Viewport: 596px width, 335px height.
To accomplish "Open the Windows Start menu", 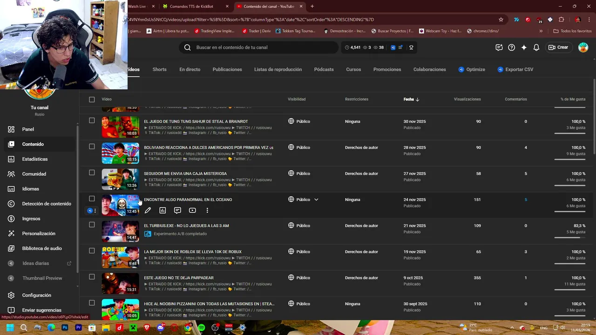I will pyautogui.click(x=10, y=328).
